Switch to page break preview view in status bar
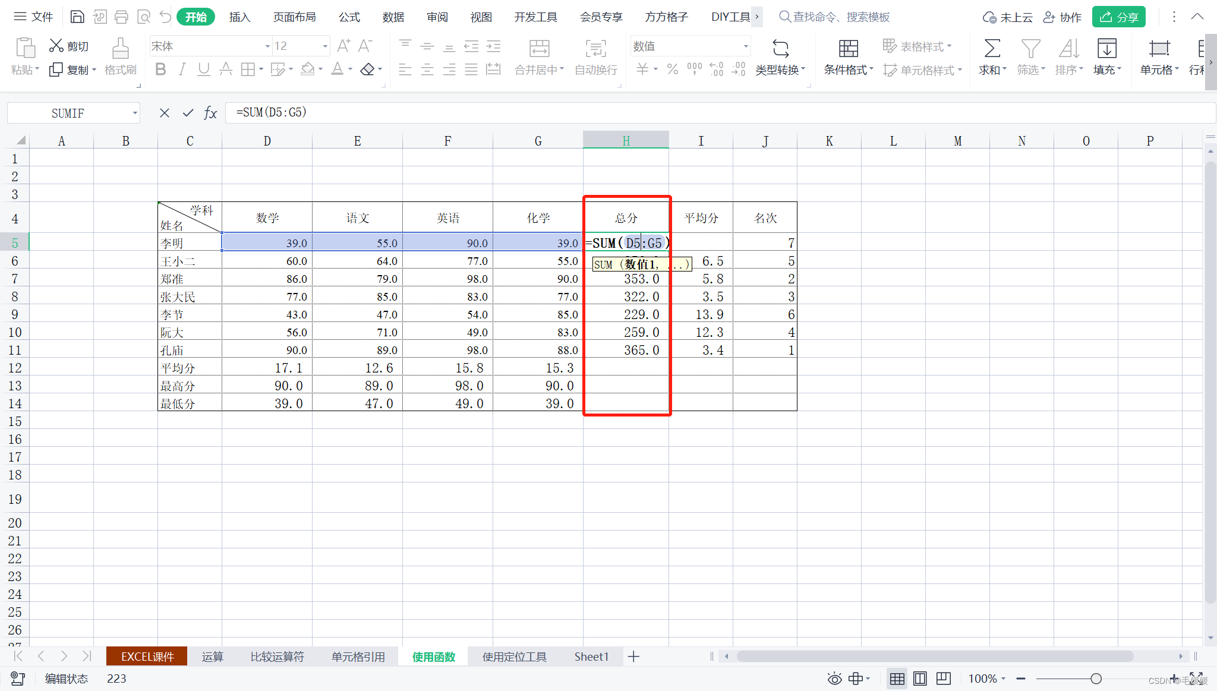The width and height of the screenshot is (1217, 691). coord(944,679)
